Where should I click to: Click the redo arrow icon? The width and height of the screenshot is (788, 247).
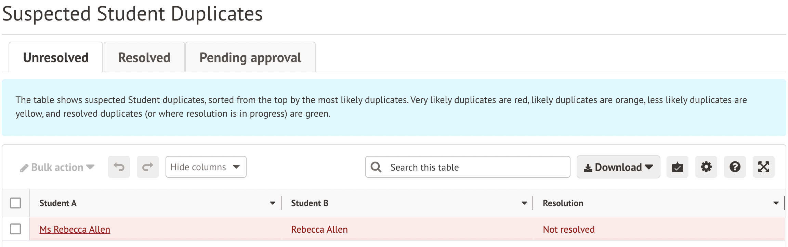click(148, 167)
